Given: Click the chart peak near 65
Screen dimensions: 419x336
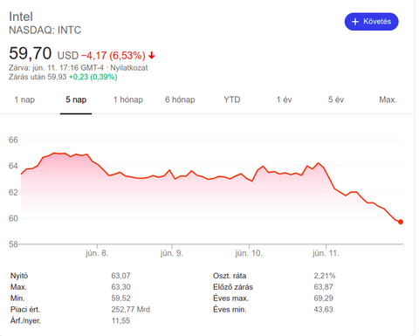Looking at the screenshot, I should tap(54, 153).
